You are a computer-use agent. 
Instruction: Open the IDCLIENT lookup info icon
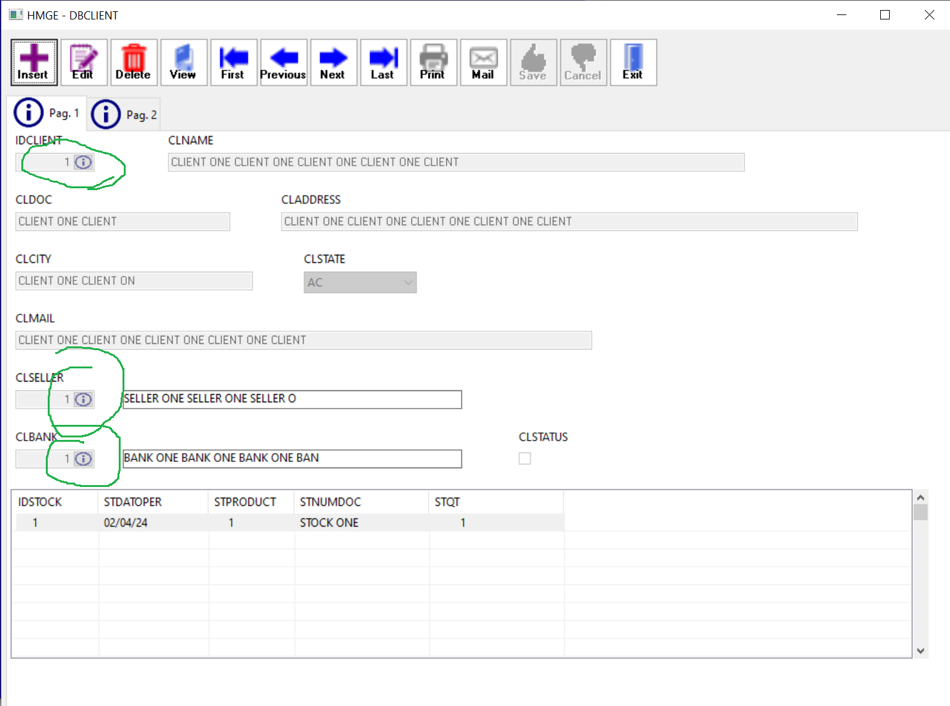click(84, 163)
